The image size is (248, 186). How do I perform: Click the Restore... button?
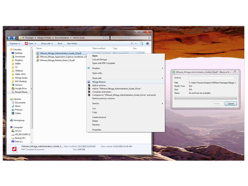point(217,104)
